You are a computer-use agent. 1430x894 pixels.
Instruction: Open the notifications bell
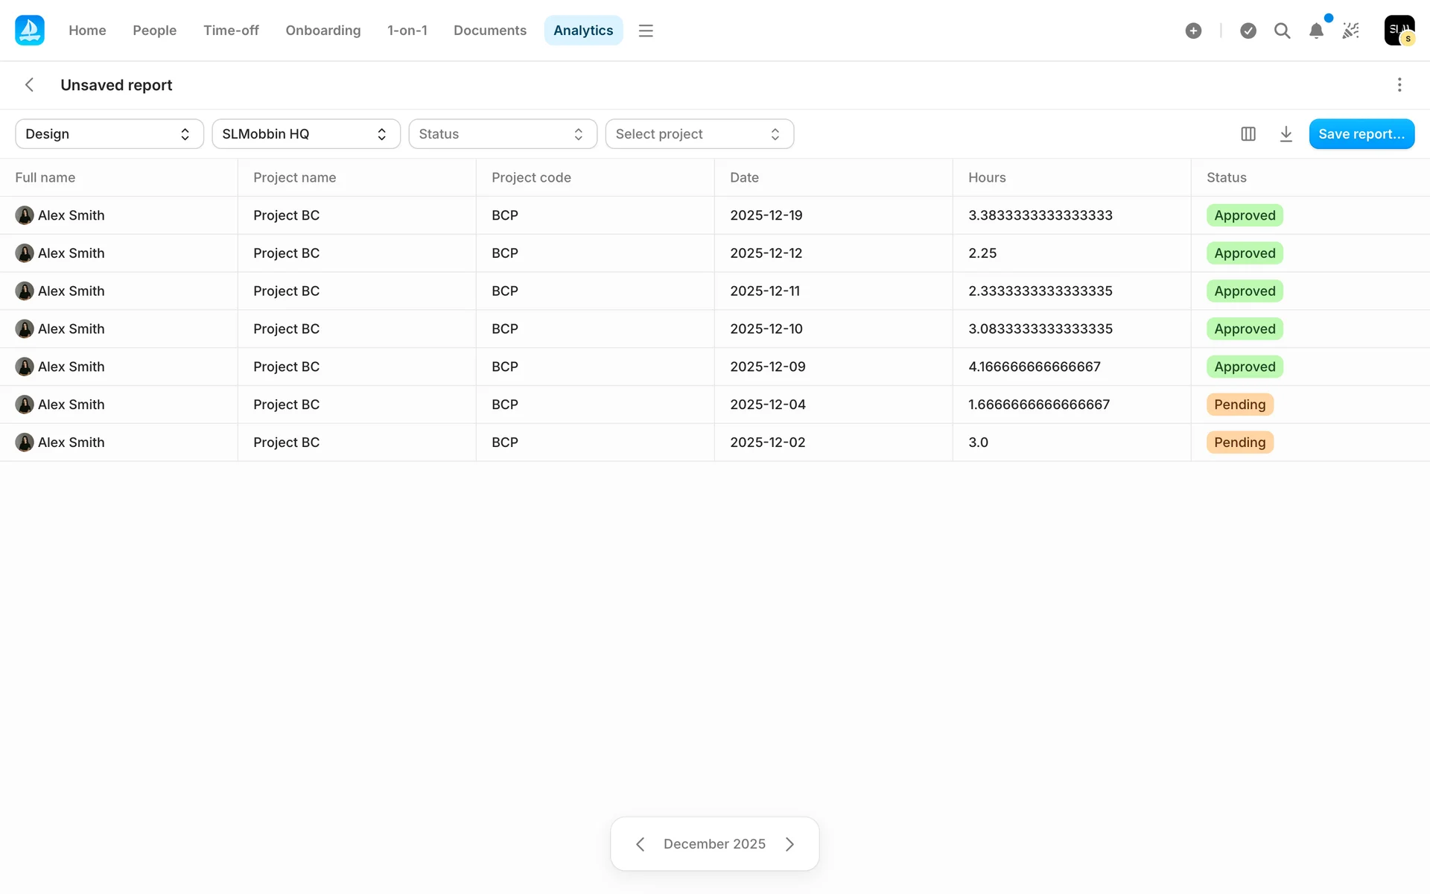click(x=1316, y=31)
